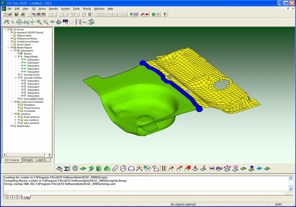Screen dimensions: 296x207
Task: Toggle the Semi-Infinite Fluids checkbox
Action: click(19, 99)
